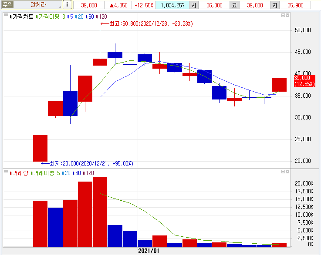
Task: Click the red 39,000 (12.55%) price tag
Action: click(x=304, y=81)
